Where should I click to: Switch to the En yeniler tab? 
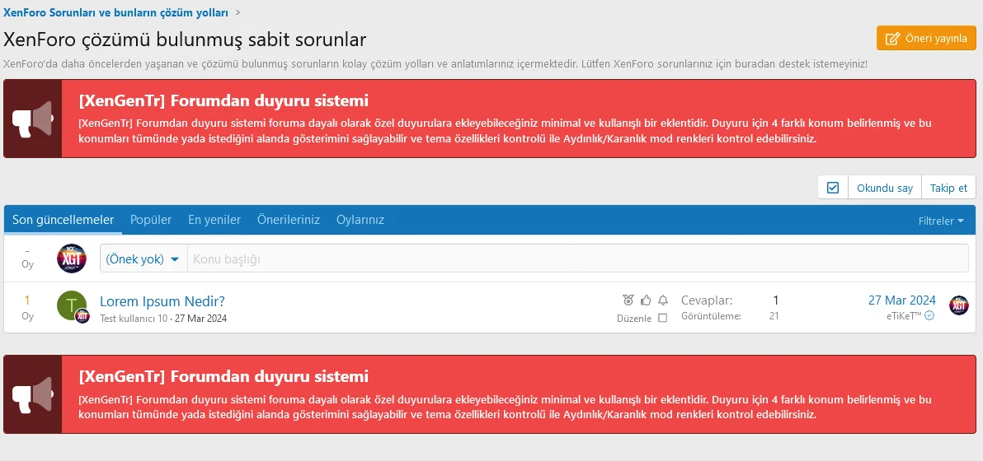point(214,220)
